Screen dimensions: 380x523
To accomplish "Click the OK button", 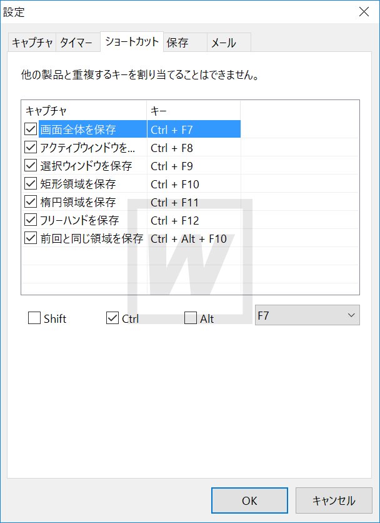I will (x=249, y=500).
